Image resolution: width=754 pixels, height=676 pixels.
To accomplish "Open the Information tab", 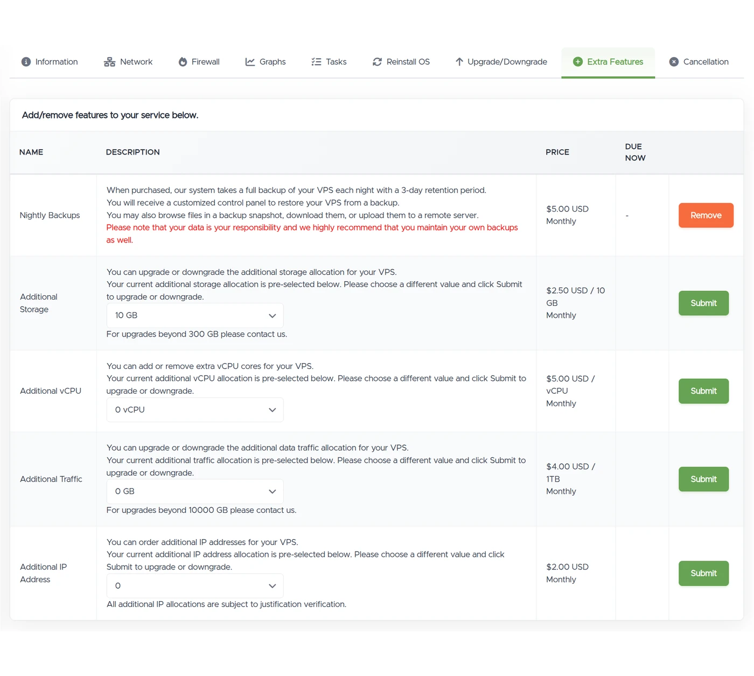I will (50, 62).
